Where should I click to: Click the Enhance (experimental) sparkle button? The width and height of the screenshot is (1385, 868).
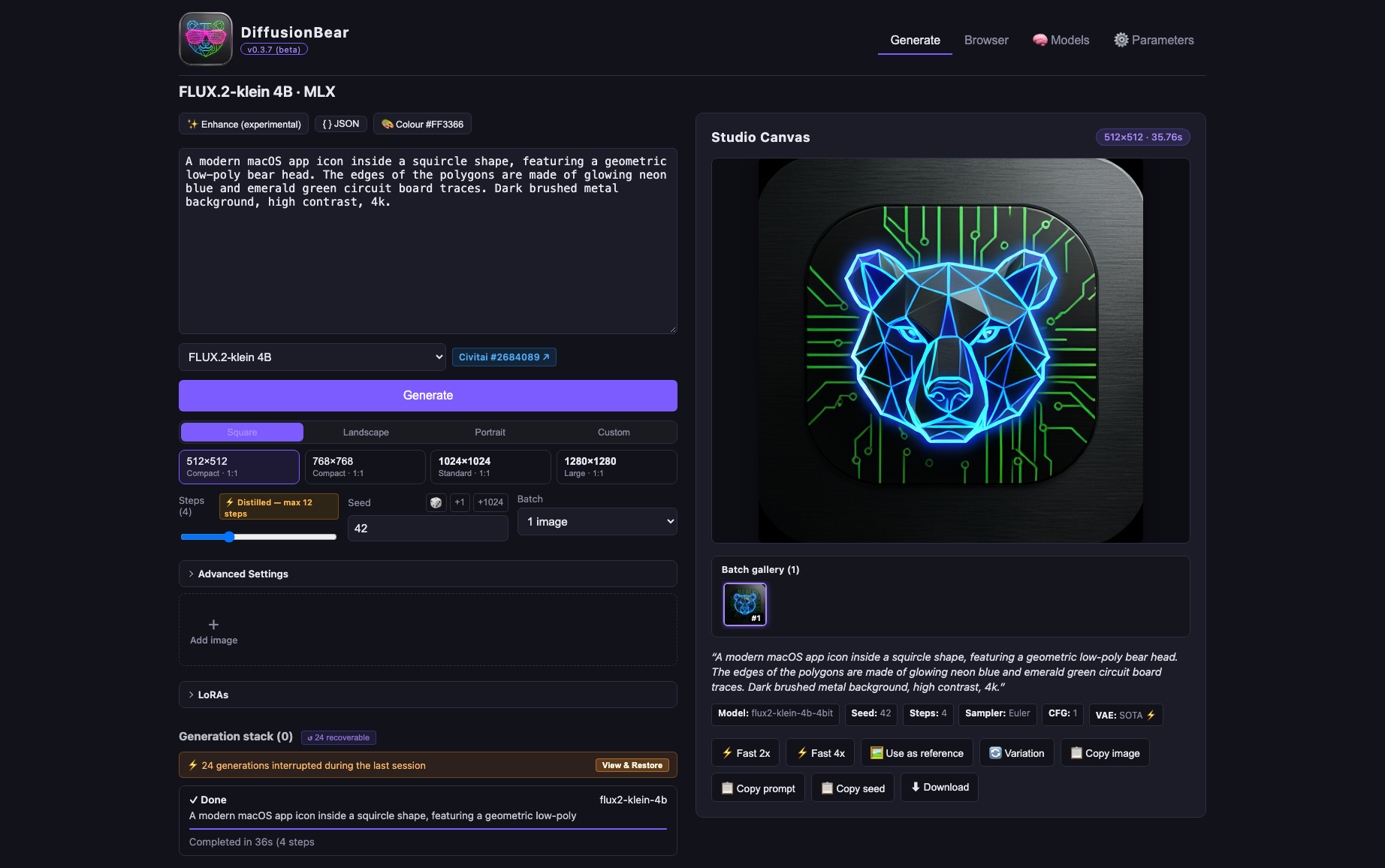tap(244, 124)
